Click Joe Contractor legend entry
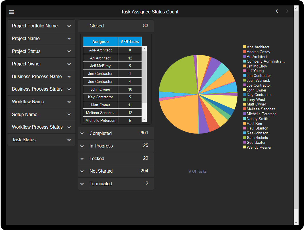The image size is (304, 231). pyautogui.click(x=257, y=85)
